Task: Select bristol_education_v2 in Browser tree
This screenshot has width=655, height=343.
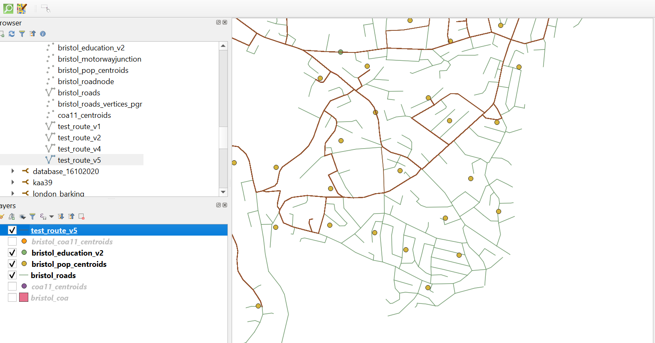Action: coord(91,48)
